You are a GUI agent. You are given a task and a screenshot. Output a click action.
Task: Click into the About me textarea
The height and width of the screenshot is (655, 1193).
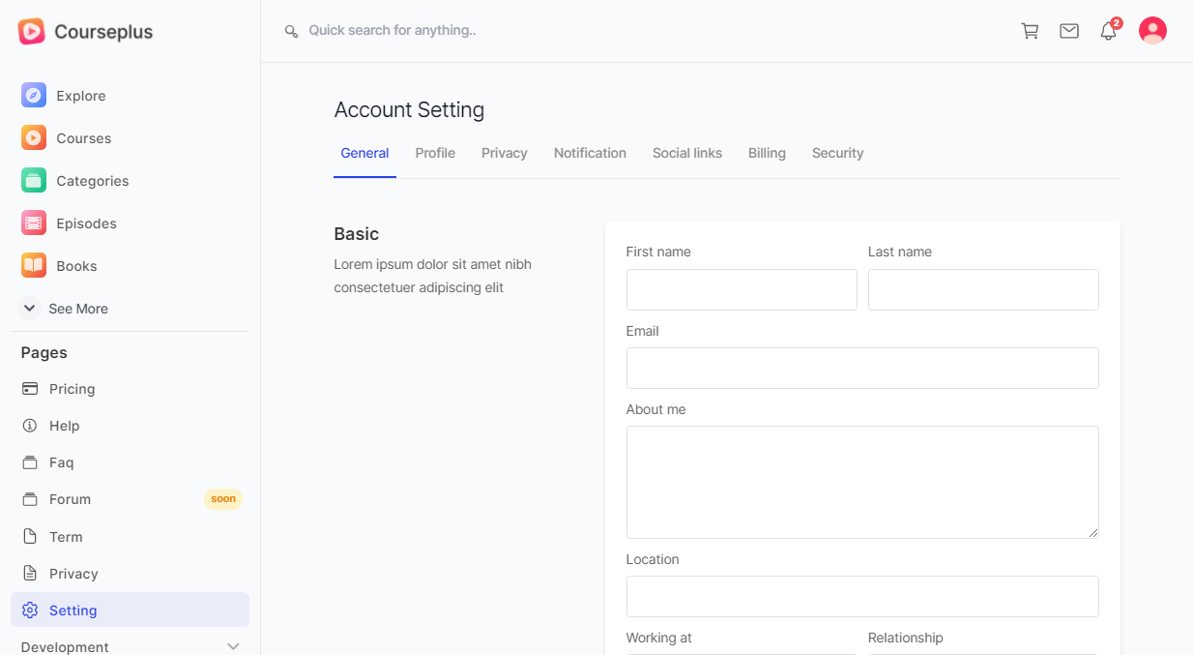coord(862,482)
